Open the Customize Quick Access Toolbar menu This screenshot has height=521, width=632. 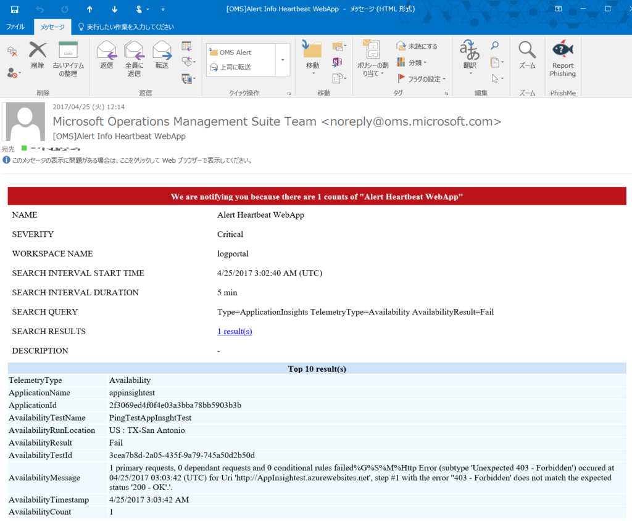pos(163,9)
